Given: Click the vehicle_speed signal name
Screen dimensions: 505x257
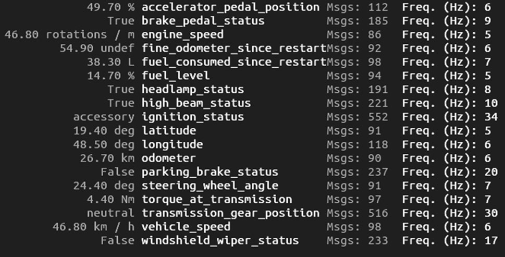Looking at the screenshot, I should 186,227.
